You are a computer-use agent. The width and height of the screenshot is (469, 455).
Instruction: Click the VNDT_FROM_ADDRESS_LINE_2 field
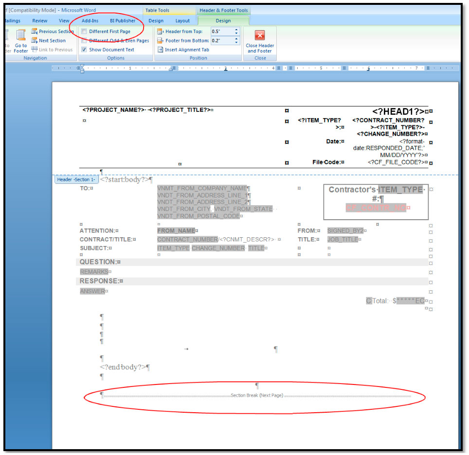pyautogui.click(x=202, y=202)
